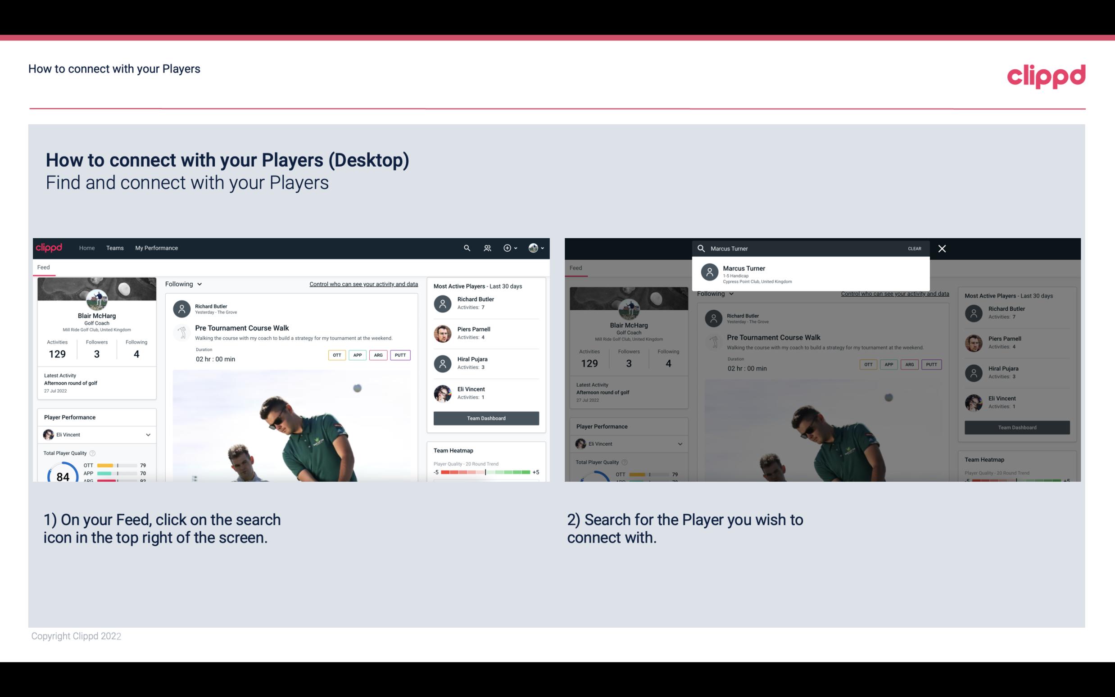1115x697 pixels.
Task: Click the Team Dashboard button
Action: coord(485,417)
